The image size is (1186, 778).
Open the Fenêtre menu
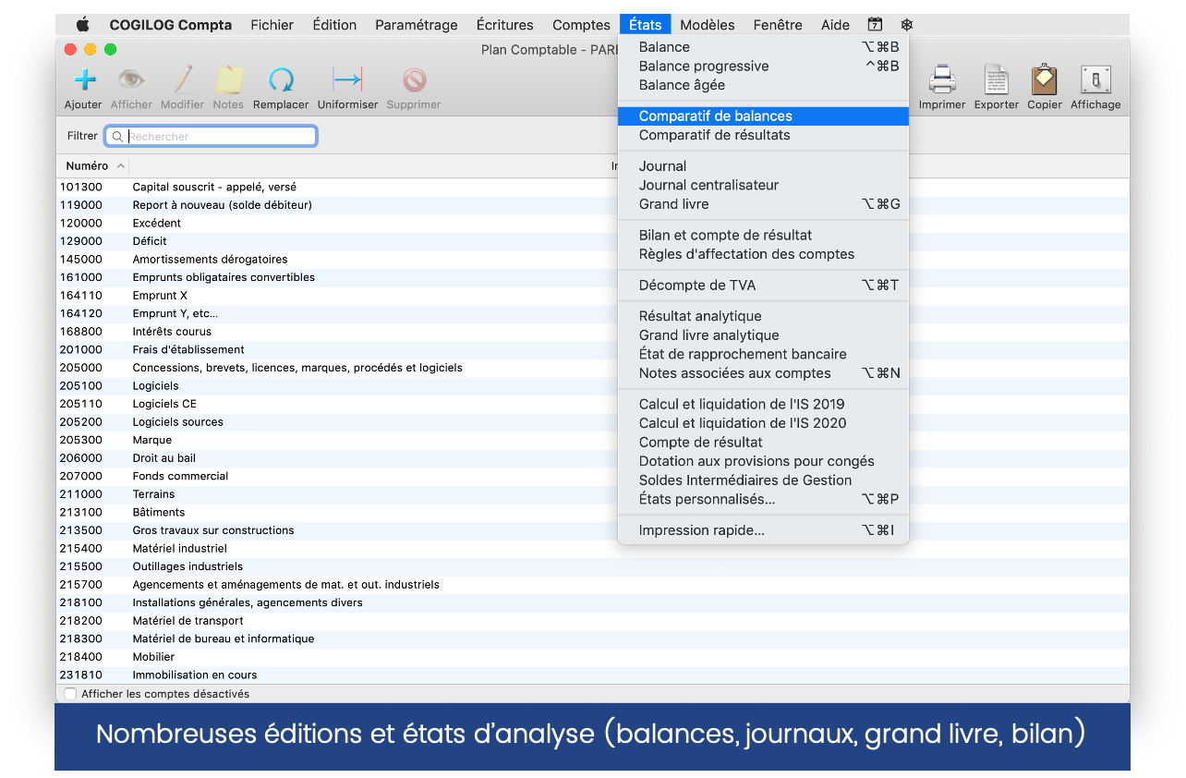(x=778, y=25)
